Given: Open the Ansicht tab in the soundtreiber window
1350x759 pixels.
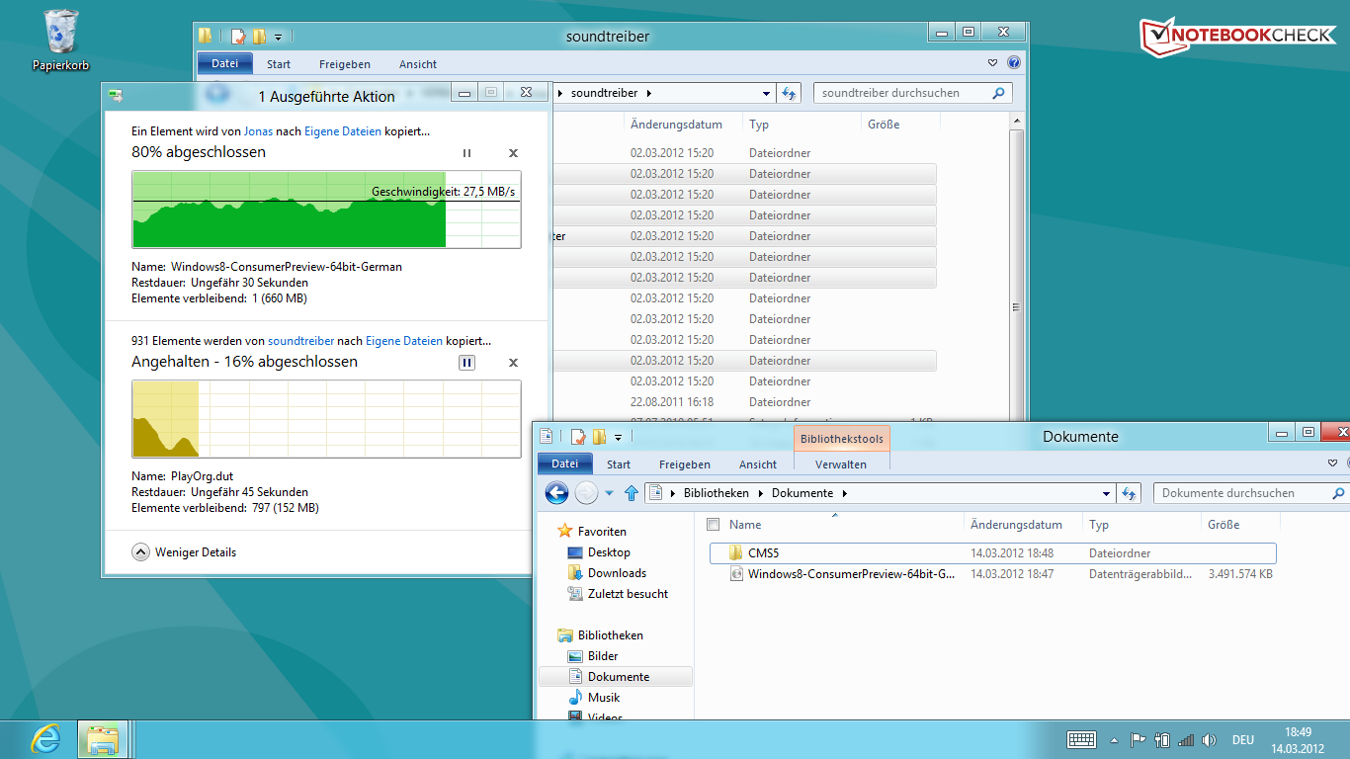Looking at the screenshot, I should pyautogui.click(x=418, y=64).
